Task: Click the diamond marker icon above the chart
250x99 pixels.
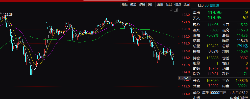Action: [171, 10]
